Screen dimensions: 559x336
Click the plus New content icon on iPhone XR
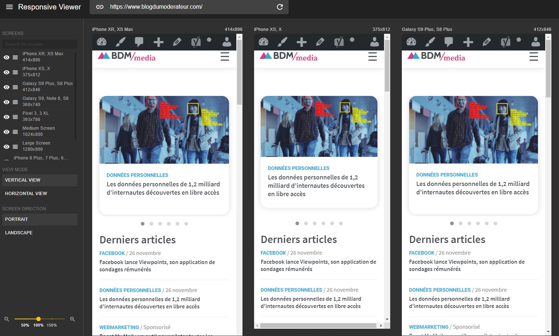158,42
